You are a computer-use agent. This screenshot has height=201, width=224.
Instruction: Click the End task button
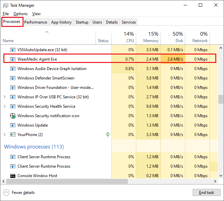207,193
